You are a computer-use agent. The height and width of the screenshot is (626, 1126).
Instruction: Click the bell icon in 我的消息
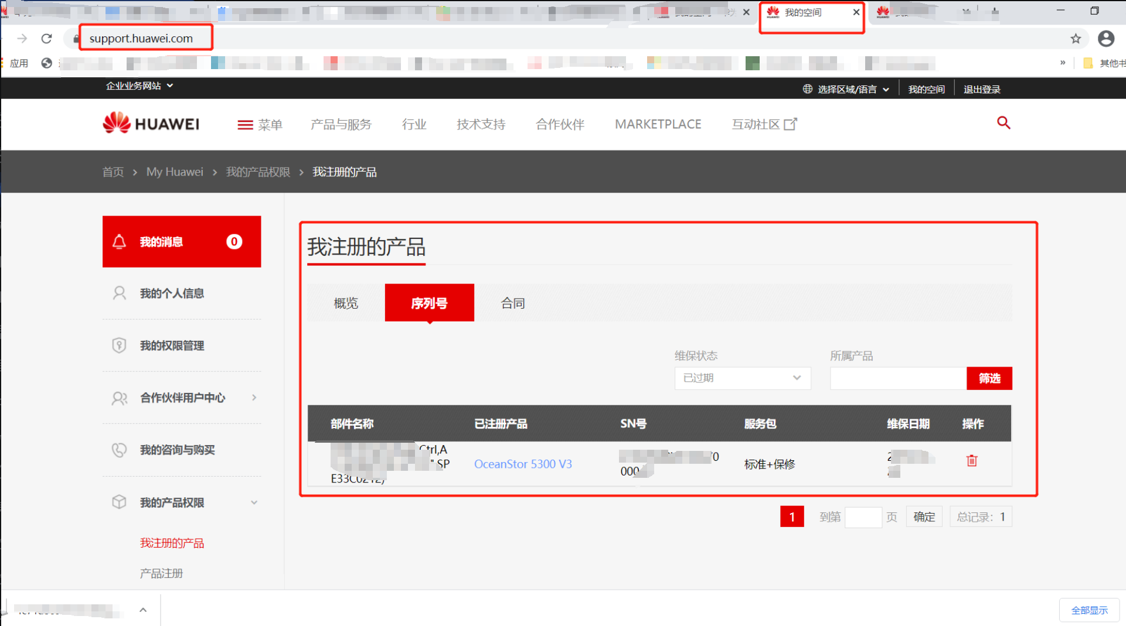click(119, 242)
